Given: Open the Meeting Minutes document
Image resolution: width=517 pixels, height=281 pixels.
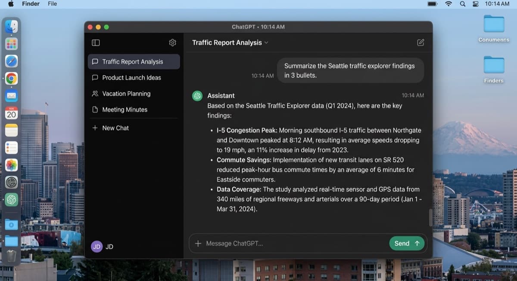Looking at the screenshot, I should (x=125, y=110).
